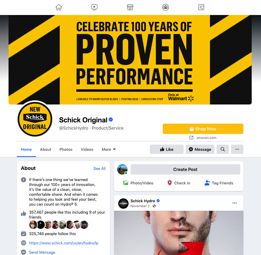The image size is (261, 255).
Task: Go to the Facebook Home icon
Action: point(59,7)
